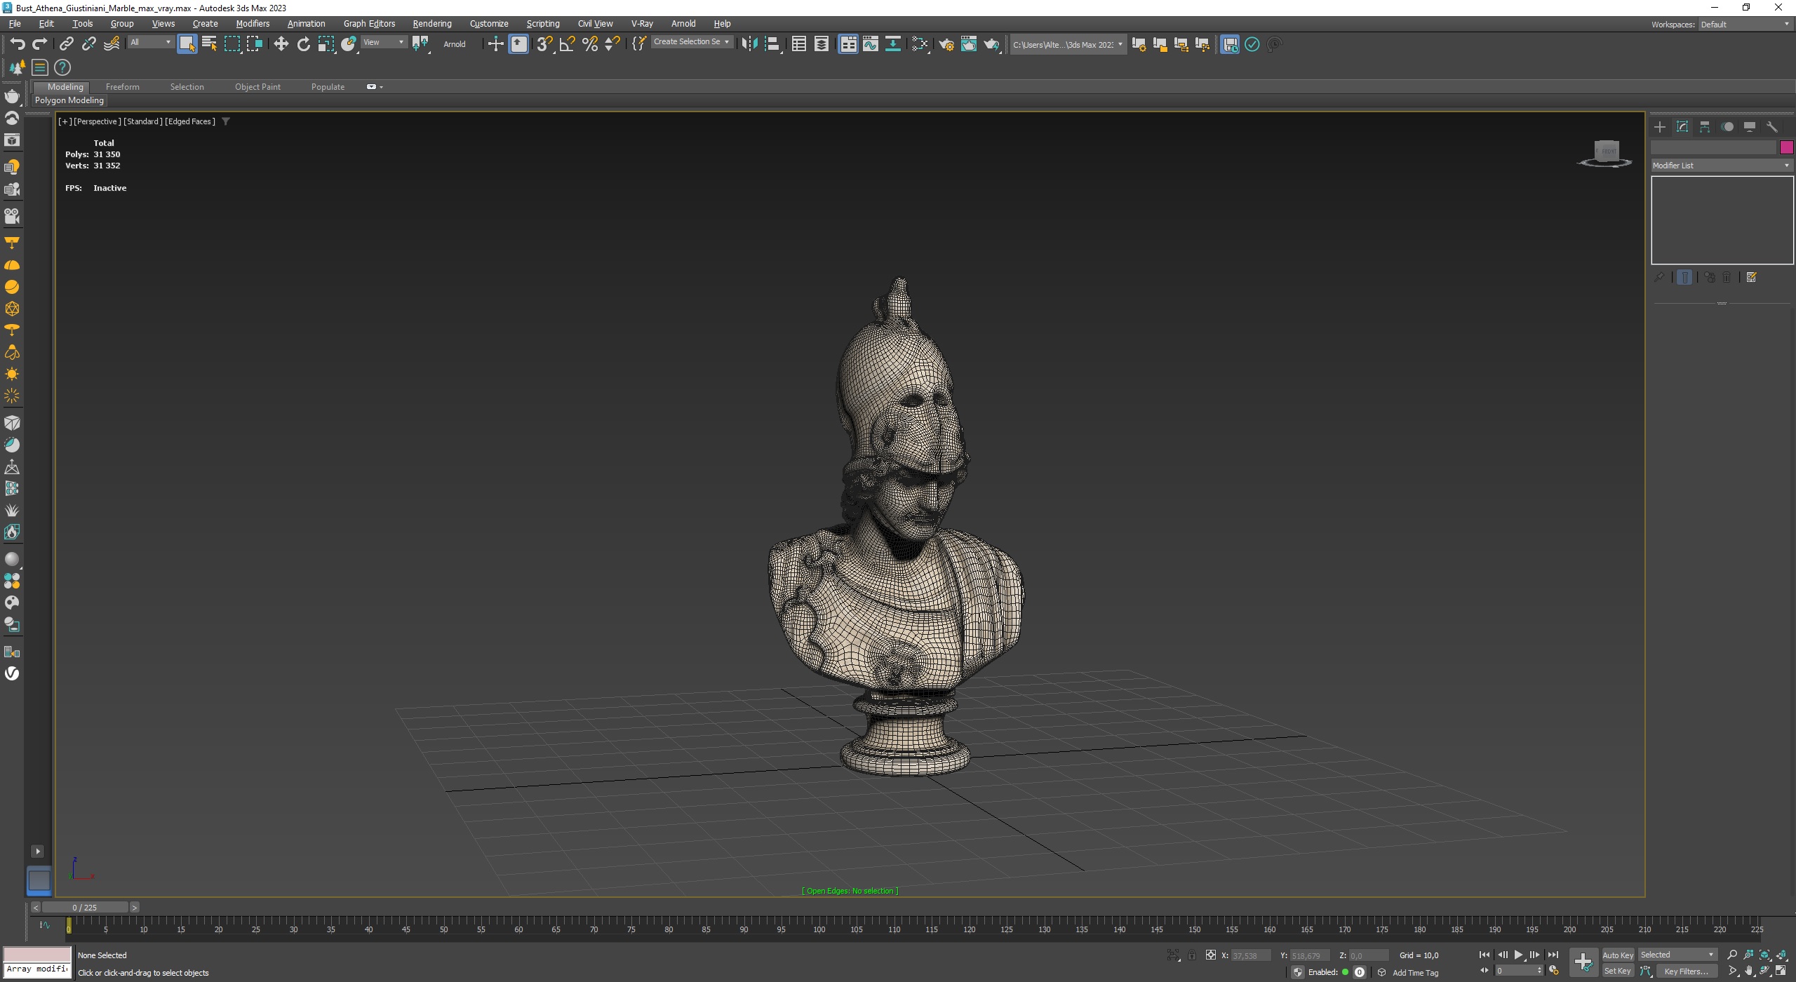Open the Scene Explorer toggle icon
The height and width of the screenshot is (982, 1796).
799,44
